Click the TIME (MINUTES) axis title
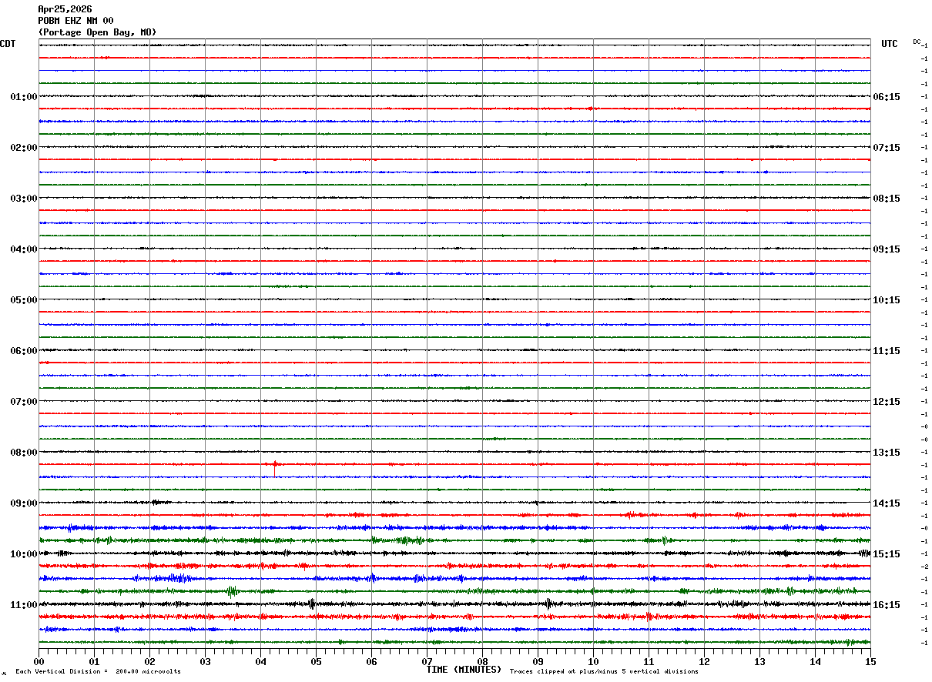Image resolution: width=932 pixels, height=682 pixels. (464, 670)
